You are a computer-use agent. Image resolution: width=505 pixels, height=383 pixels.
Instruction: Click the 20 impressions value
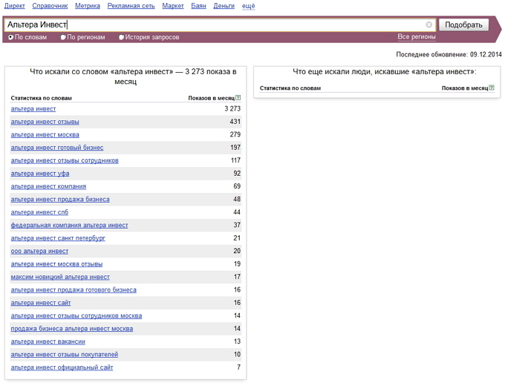click(x=237, y=251)
